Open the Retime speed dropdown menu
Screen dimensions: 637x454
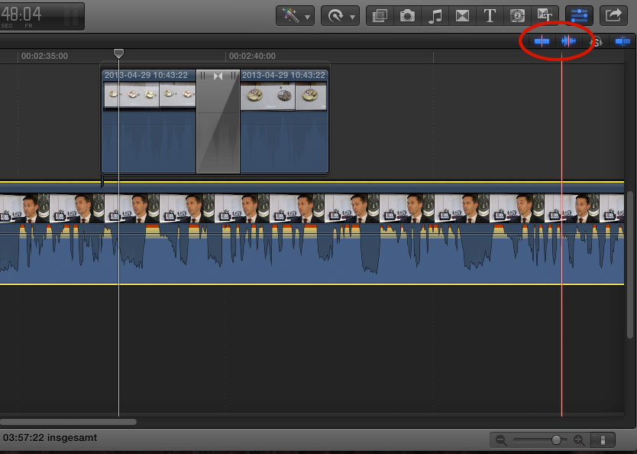[x=340, y=15]
